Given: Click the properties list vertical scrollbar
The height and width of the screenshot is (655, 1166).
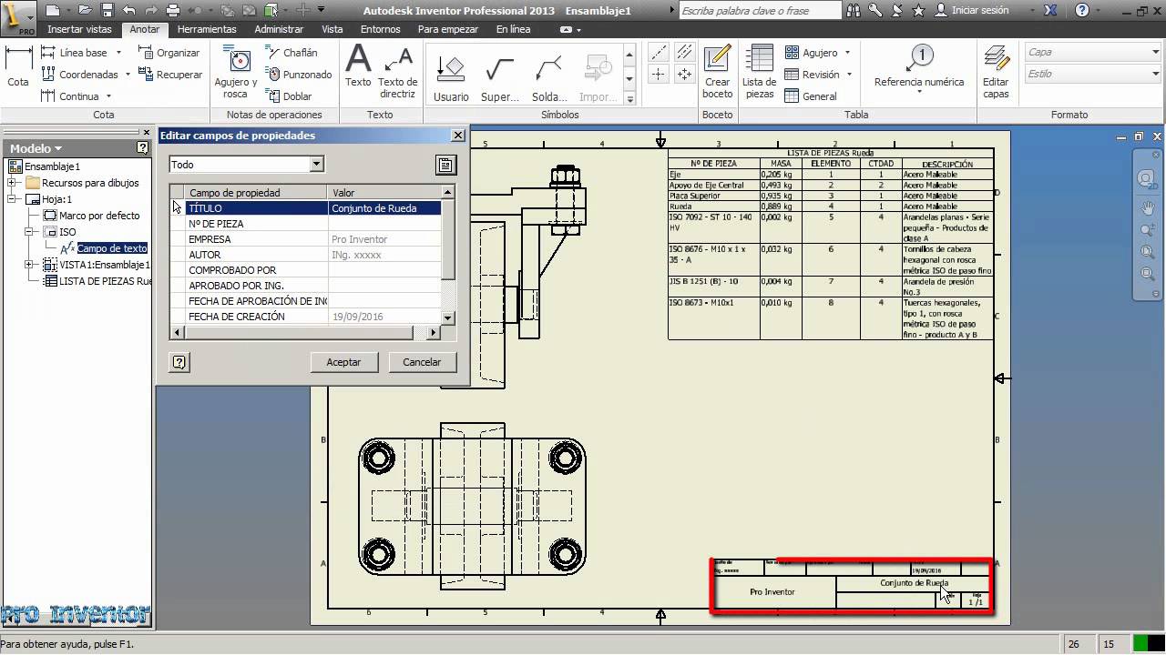Looking at the screenshot, I should (448, 255).
